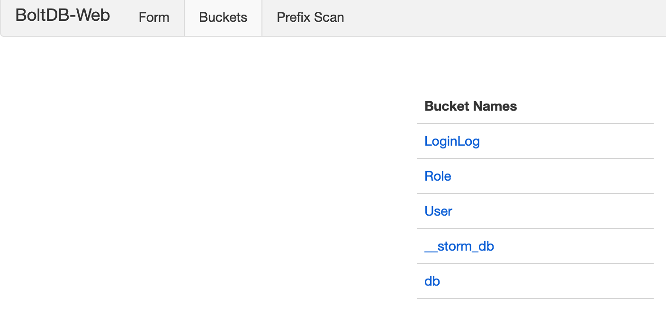Browse keys in the Role bucket
666x314 pixels.
tap(438, 176)
